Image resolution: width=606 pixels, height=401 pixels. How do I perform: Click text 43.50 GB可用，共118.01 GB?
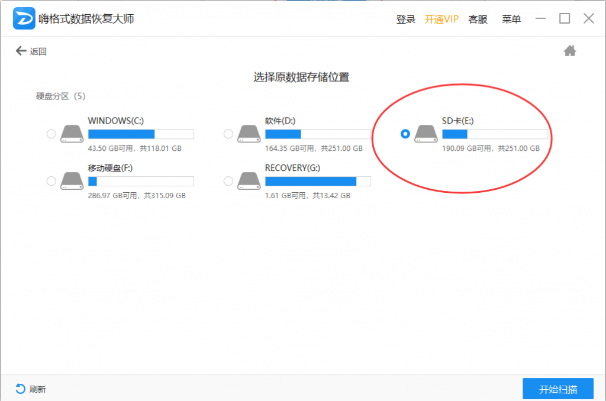click(134, 148)
